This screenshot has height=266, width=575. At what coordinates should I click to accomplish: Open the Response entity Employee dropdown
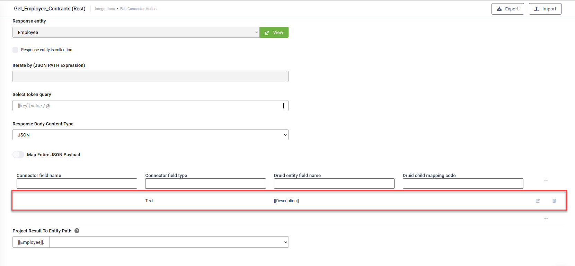136,33
